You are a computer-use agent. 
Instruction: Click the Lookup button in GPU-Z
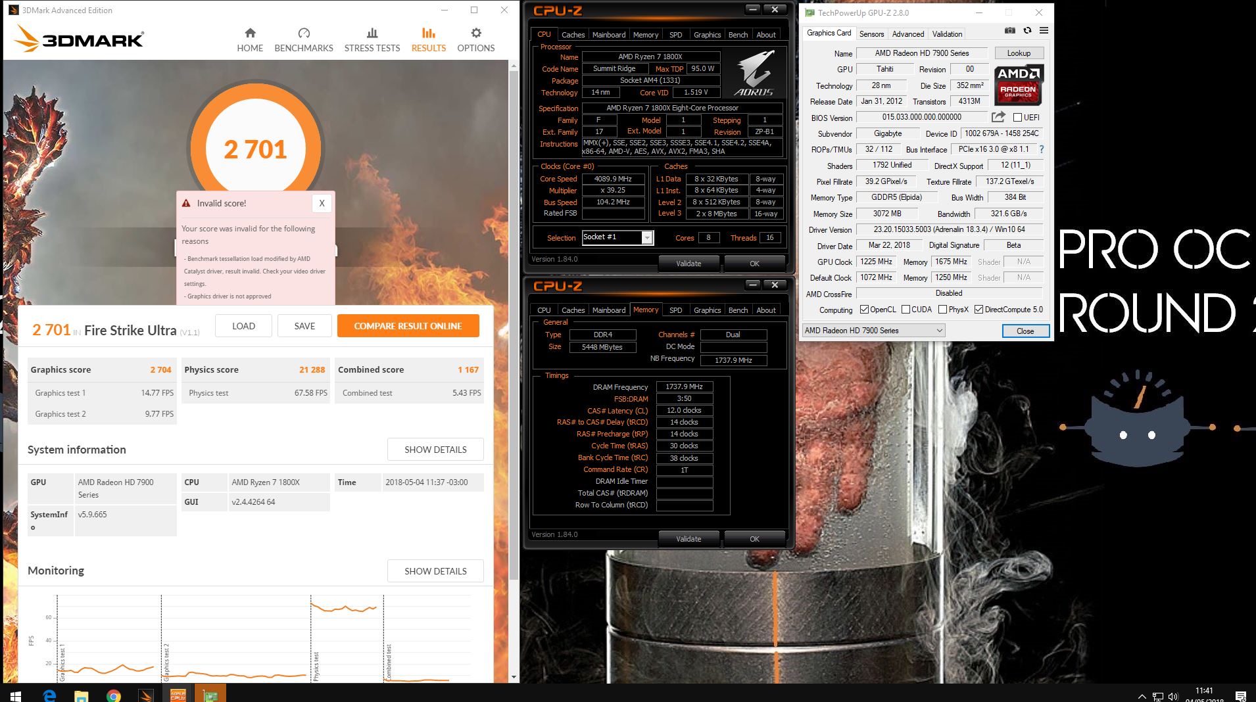click(1019, 53)
